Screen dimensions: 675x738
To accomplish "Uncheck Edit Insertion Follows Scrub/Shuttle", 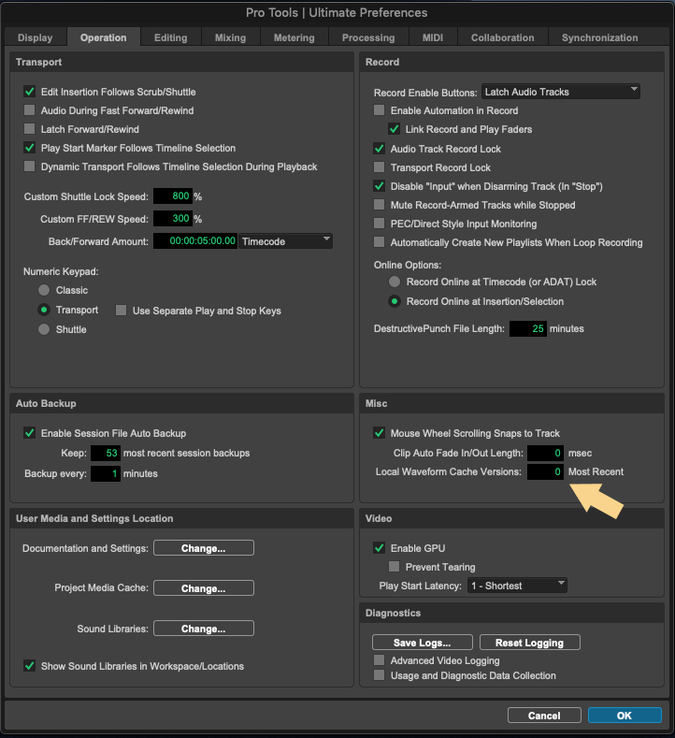I will [30, 92].
